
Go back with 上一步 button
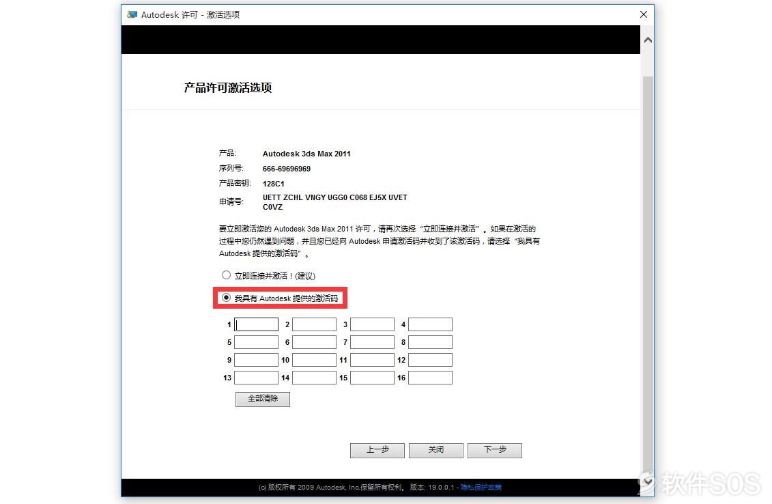(x=377, y=450)
